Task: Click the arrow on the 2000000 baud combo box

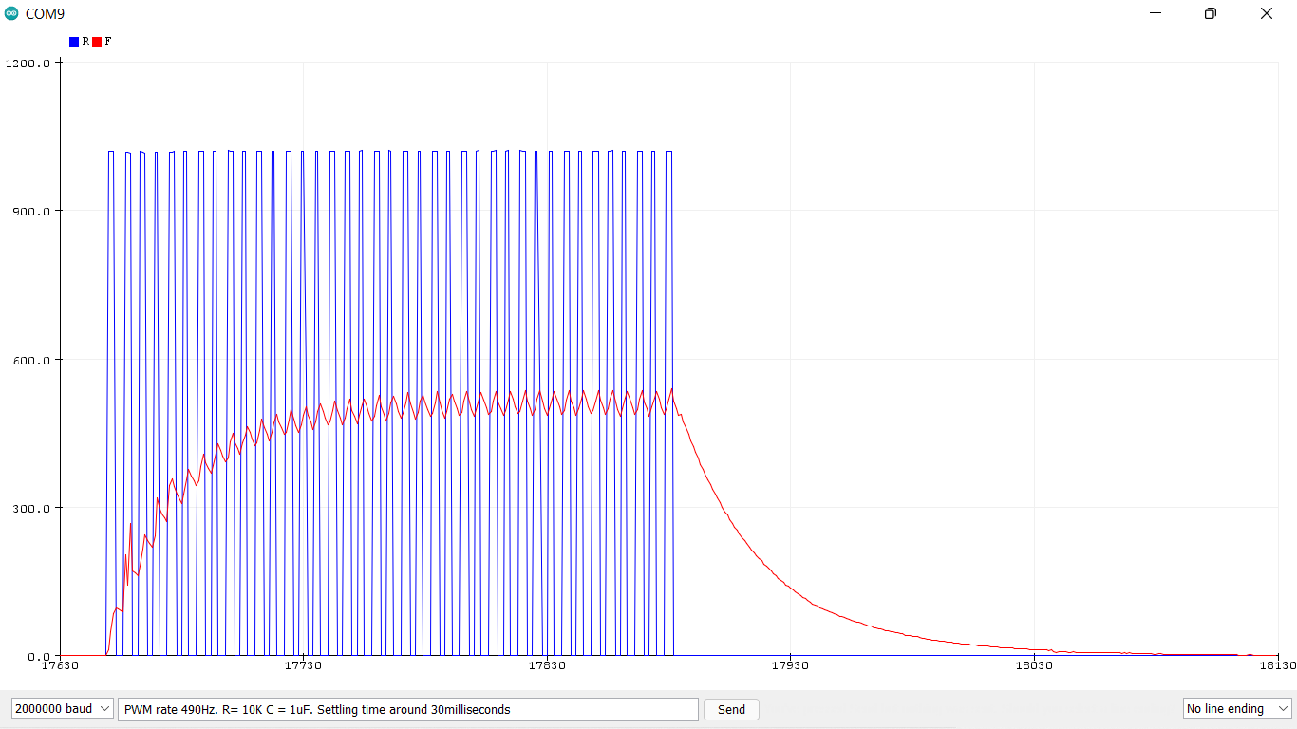Action: point(105,708)
